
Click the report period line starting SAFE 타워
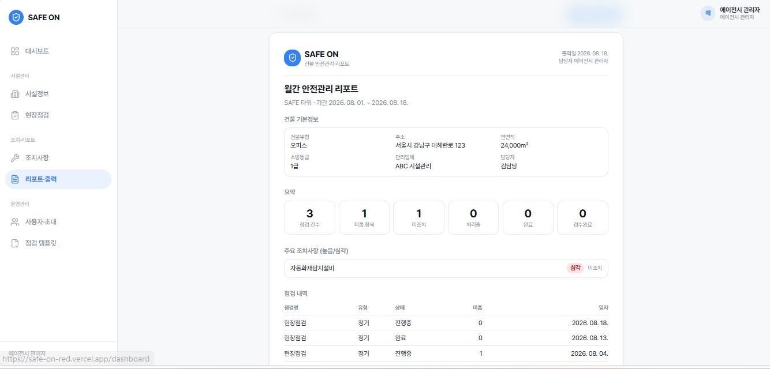pyautogui.click(x=346, y=103)
